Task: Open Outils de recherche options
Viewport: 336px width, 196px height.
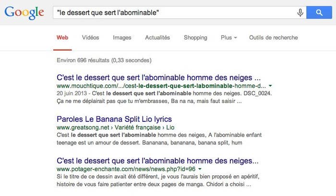Action: pos(274,38)
